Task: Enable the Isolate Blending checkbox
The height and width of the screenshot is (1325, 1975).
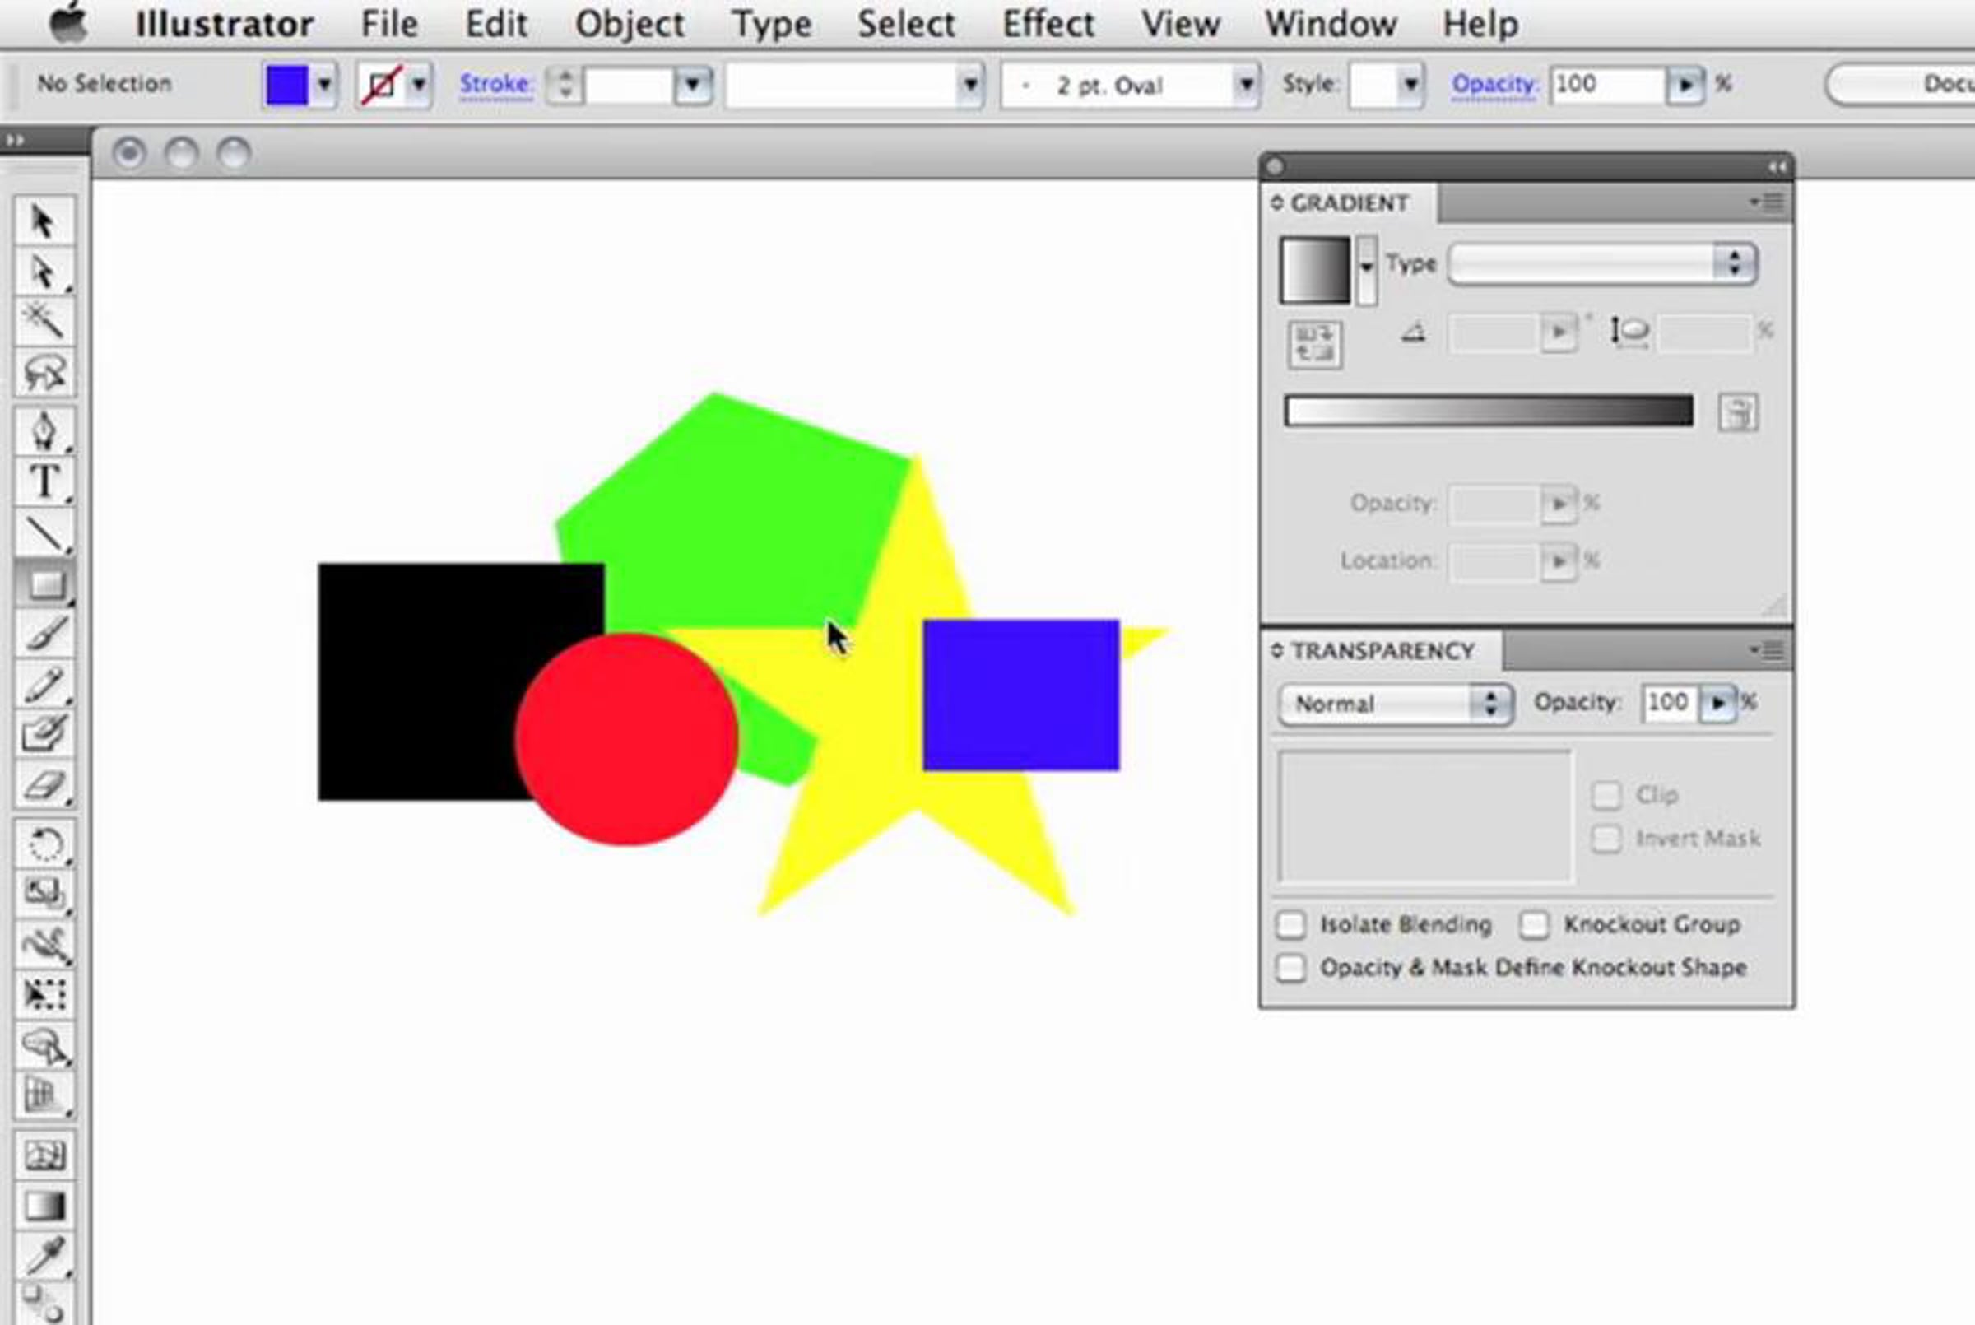Action: click(x=1291, y=924)
